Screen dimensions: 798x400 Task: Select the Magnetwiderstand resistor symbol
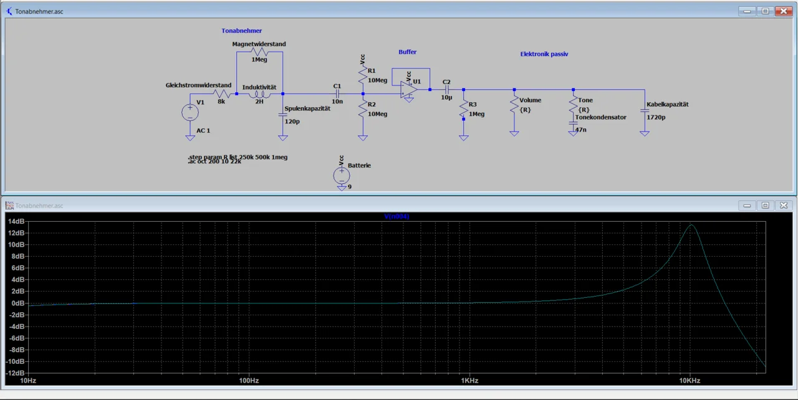coord(259,52)
